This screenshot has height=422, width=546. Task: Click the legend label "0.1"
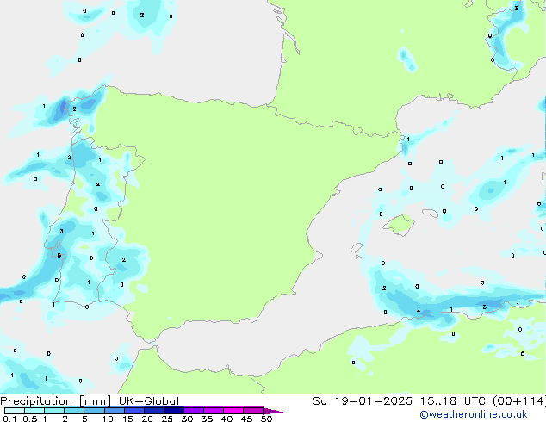click(9, 419)
